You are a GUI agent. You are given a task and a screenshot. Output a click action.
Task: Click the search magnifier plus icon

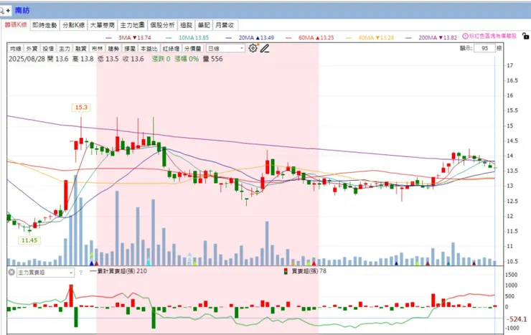pyautogui.click(x=5, y=11)
